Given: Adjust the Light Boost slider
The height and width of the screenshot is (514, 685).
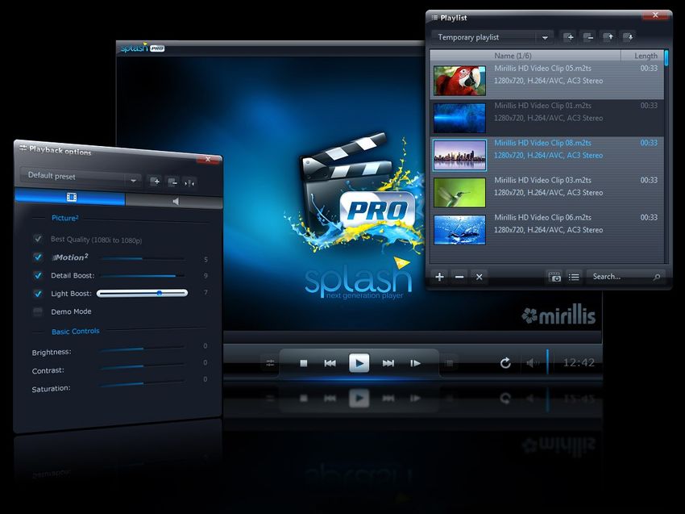Looking at the screenshot, I should click(142, 293).
